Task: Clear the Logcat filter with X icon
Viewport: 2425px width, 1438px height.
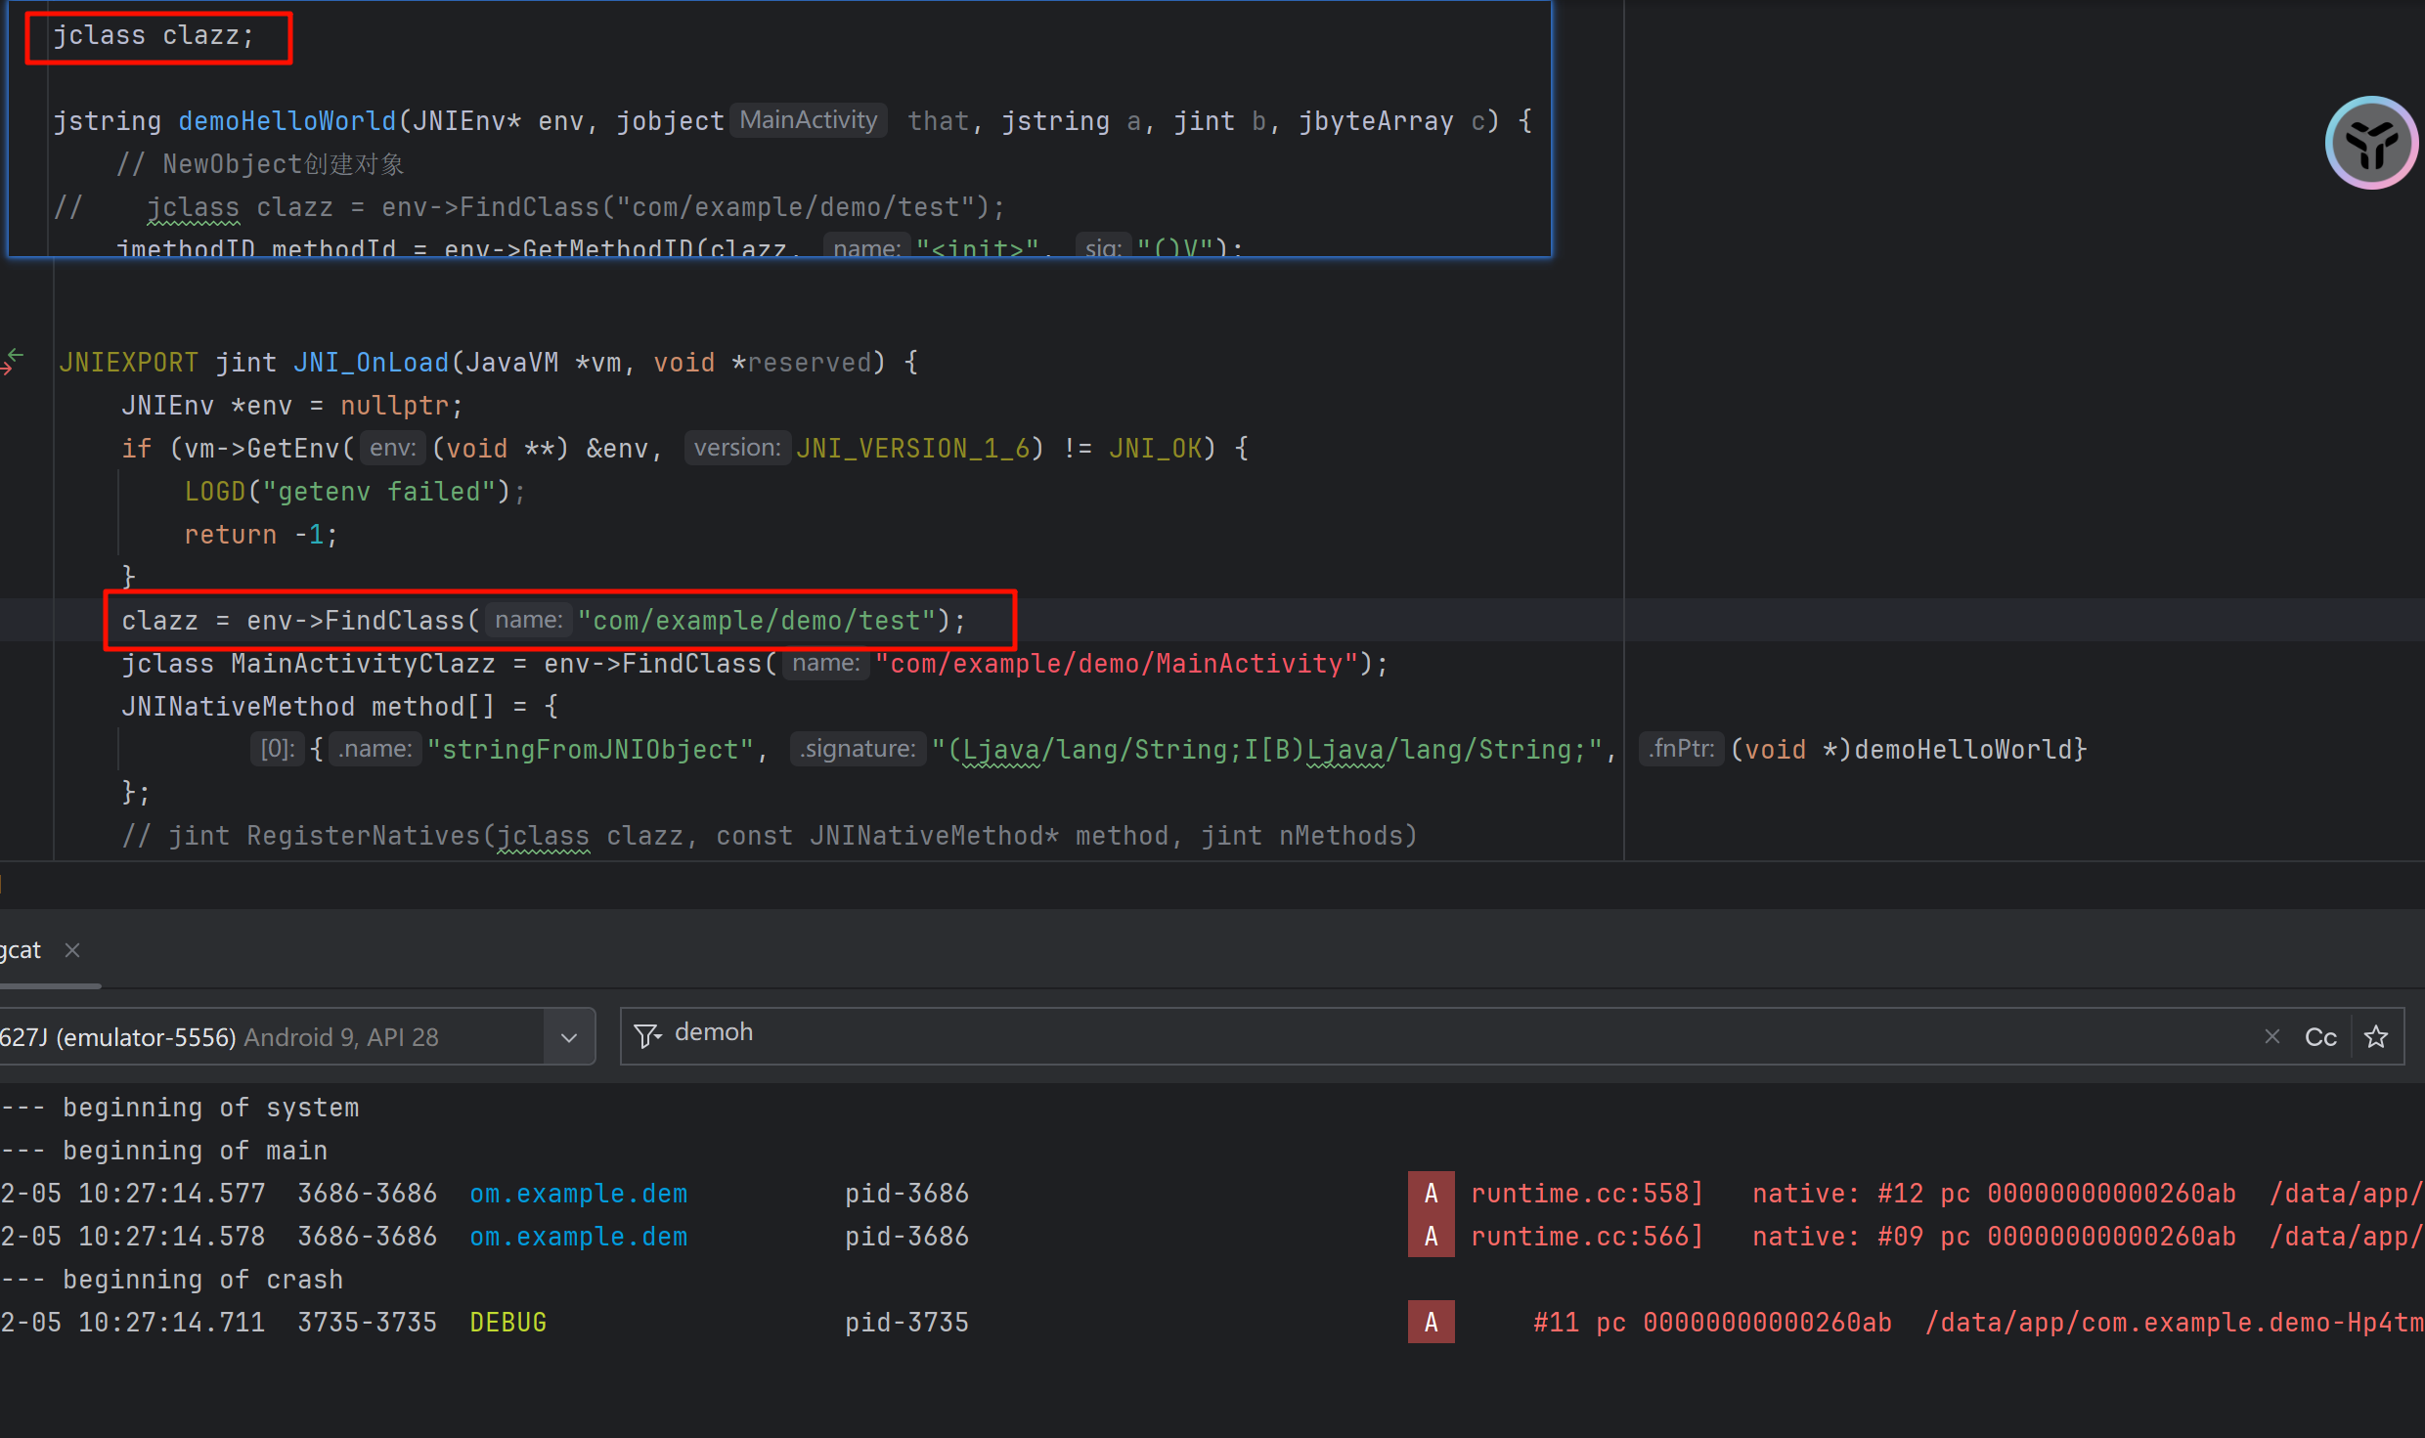Action: pyautogui.click(x=2272, y=1036)
